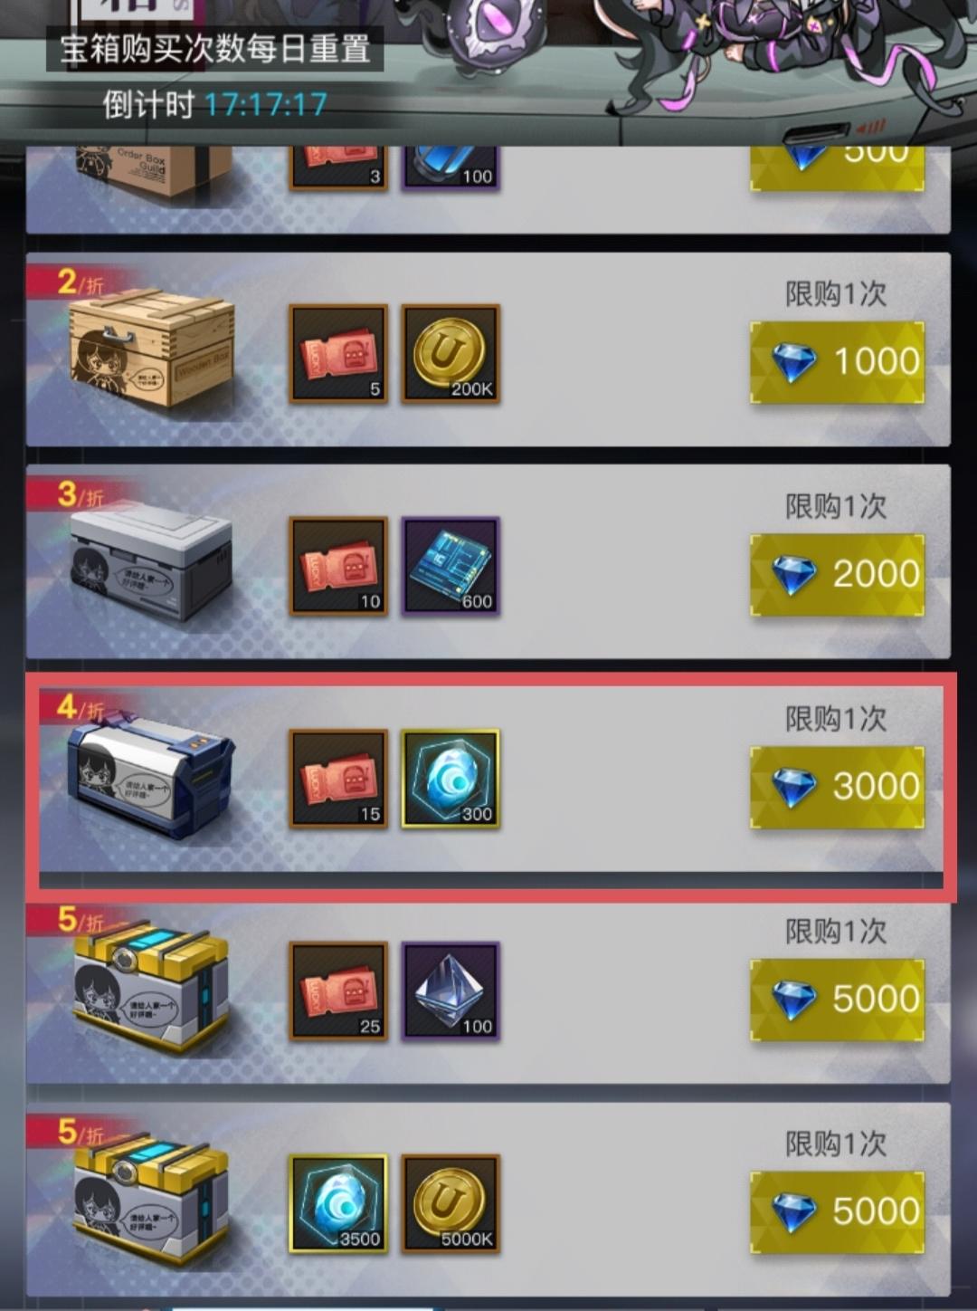Select the gray metal chest with 3折 discount
977x1311 pixels.
[x=151, y=561]
